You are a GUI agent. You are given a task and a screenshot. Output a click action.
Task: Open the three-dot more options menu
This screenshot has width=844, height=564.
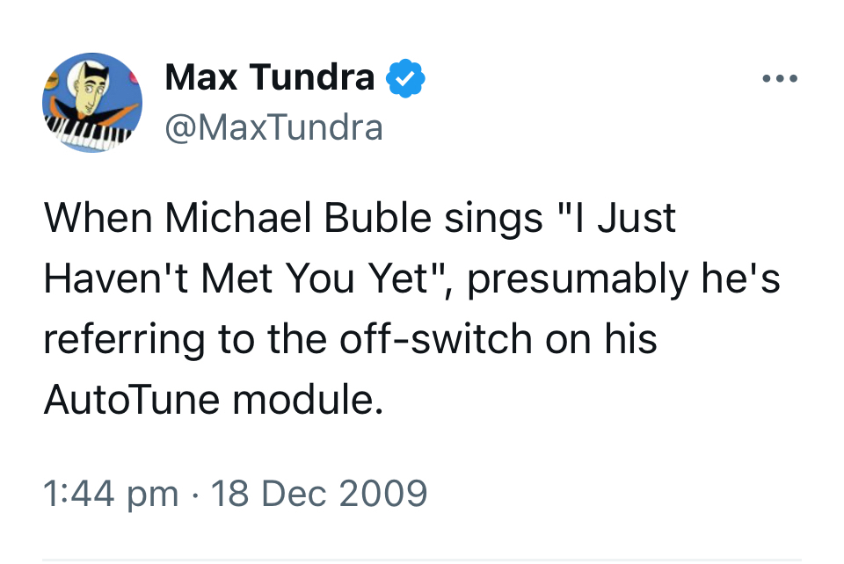pyautogui.click(x=780, y=79)
